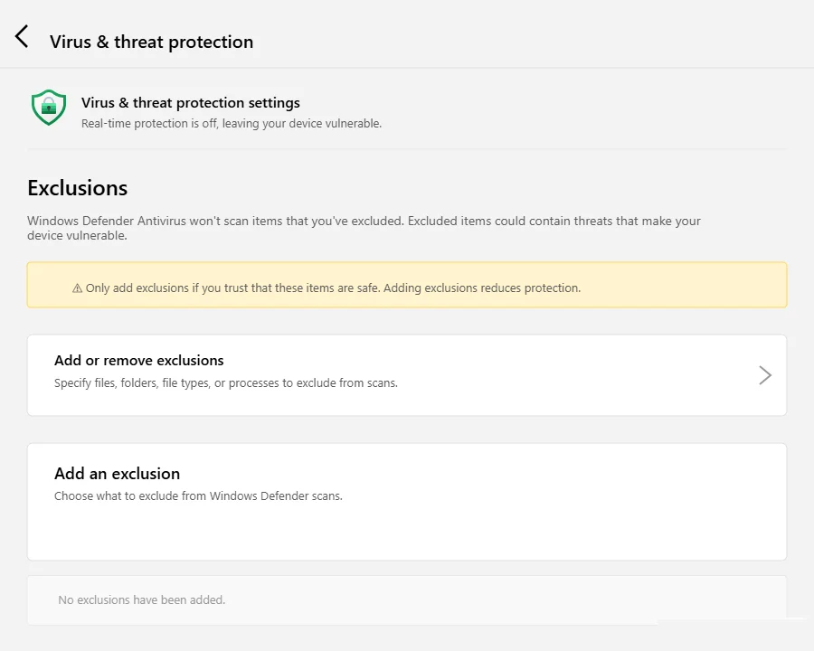Open Virus & threat protection settings heading
This screenshot has width=814, height=651.
(190, 103)
